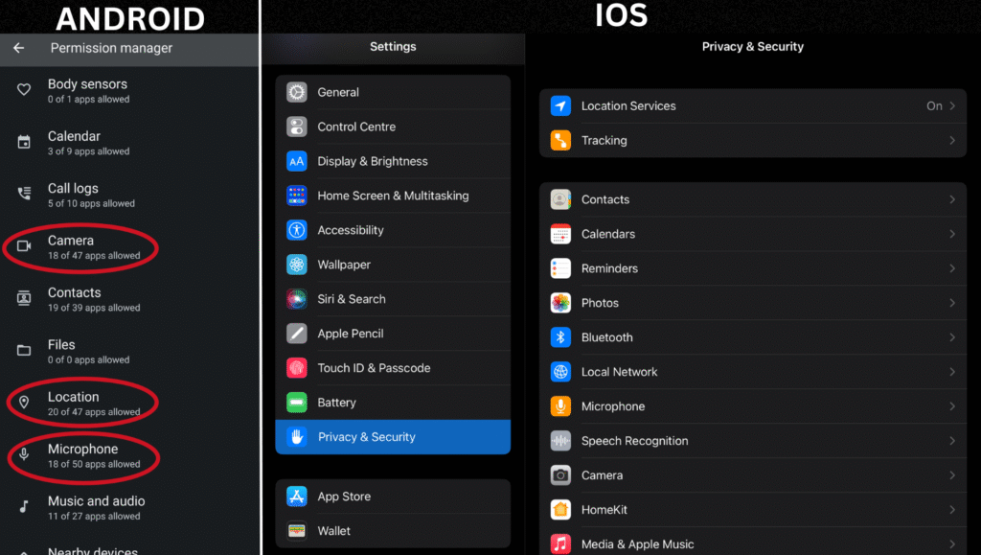Screen dimensions: 981x555
Task: Open Local Network privacy settings
Action: [753, 372]
